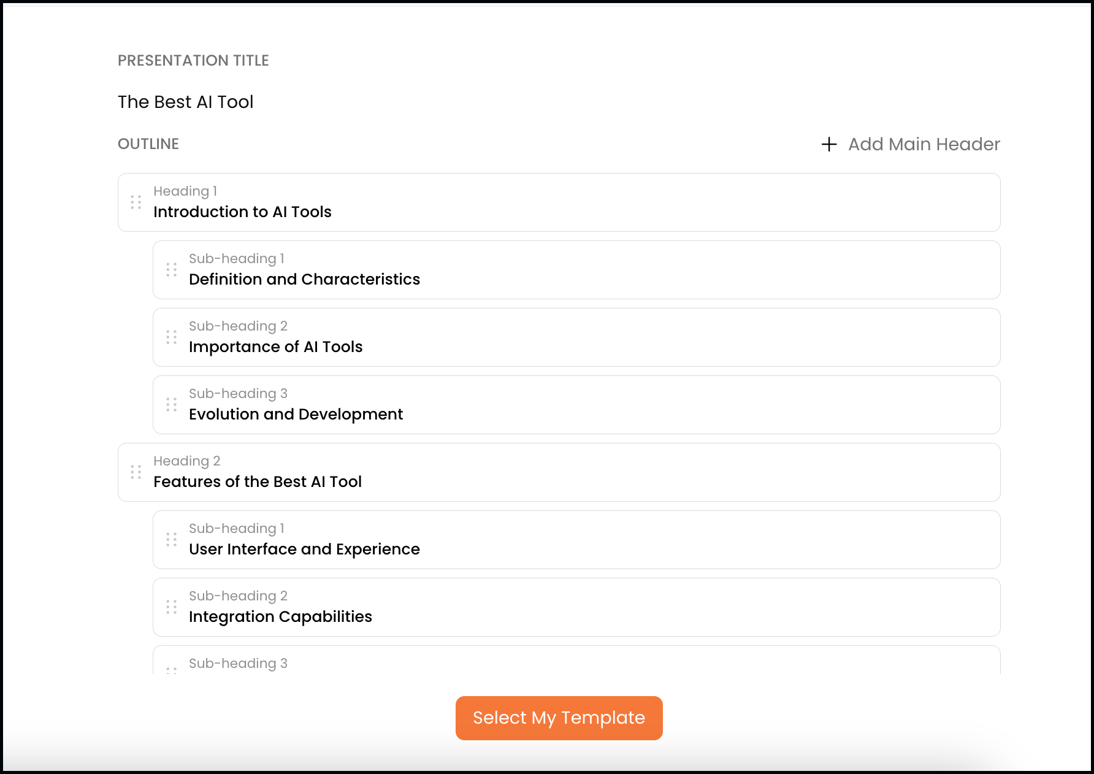Click the plus icon next to Add Main Header

pos(828,145)
